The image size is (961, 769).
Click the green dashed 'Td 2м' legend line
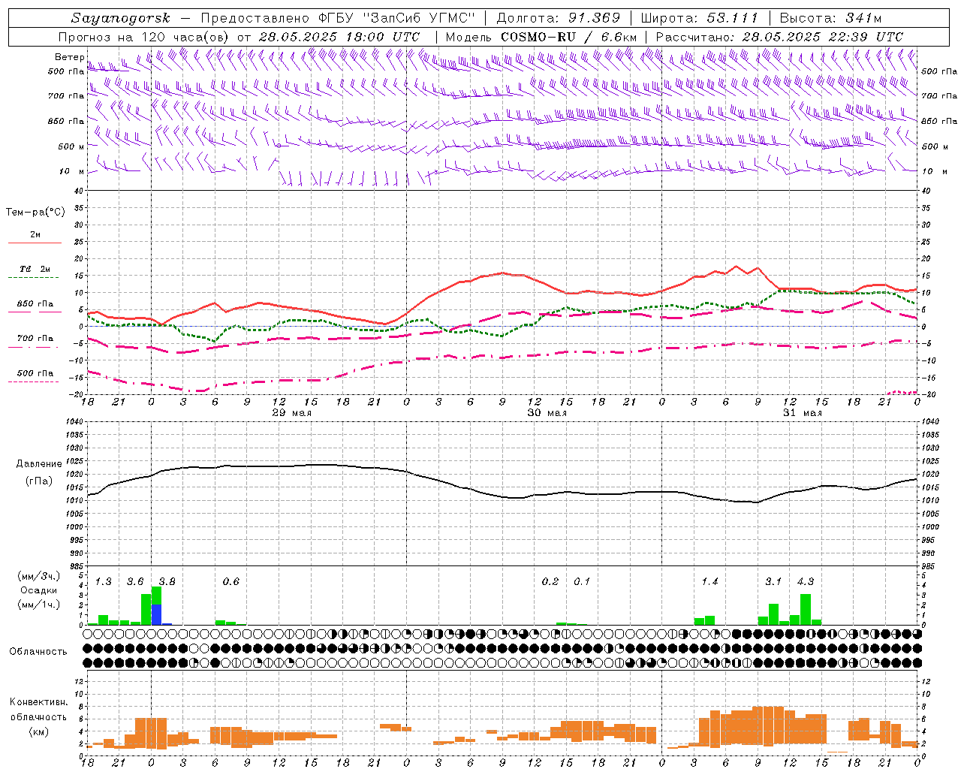pyautogui.click(x=33, y=278)
